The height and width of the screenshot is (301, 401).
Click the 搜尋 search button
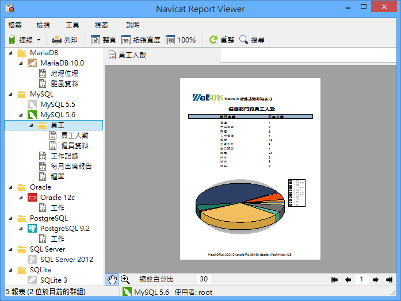tap(252, 40)
